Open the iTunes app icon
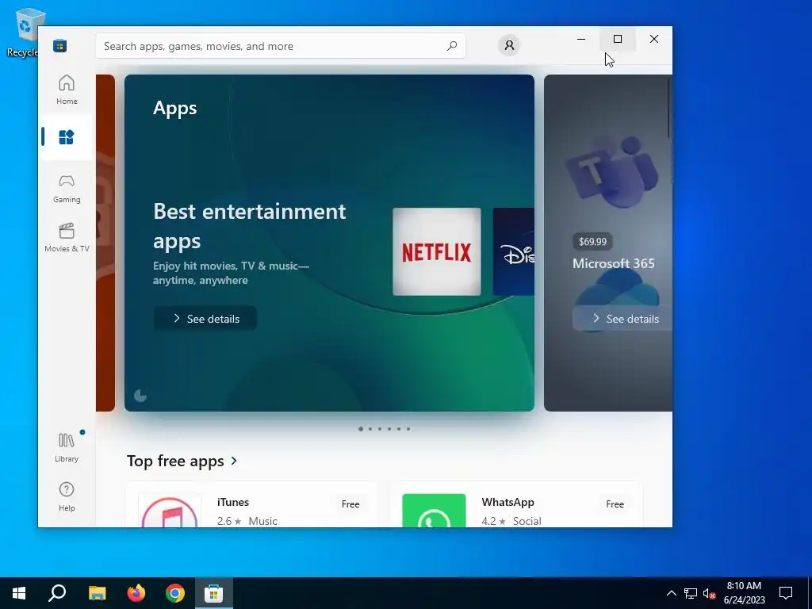Image resolution: width=812 pixels, height=609 pixels. tap(170, 511)
